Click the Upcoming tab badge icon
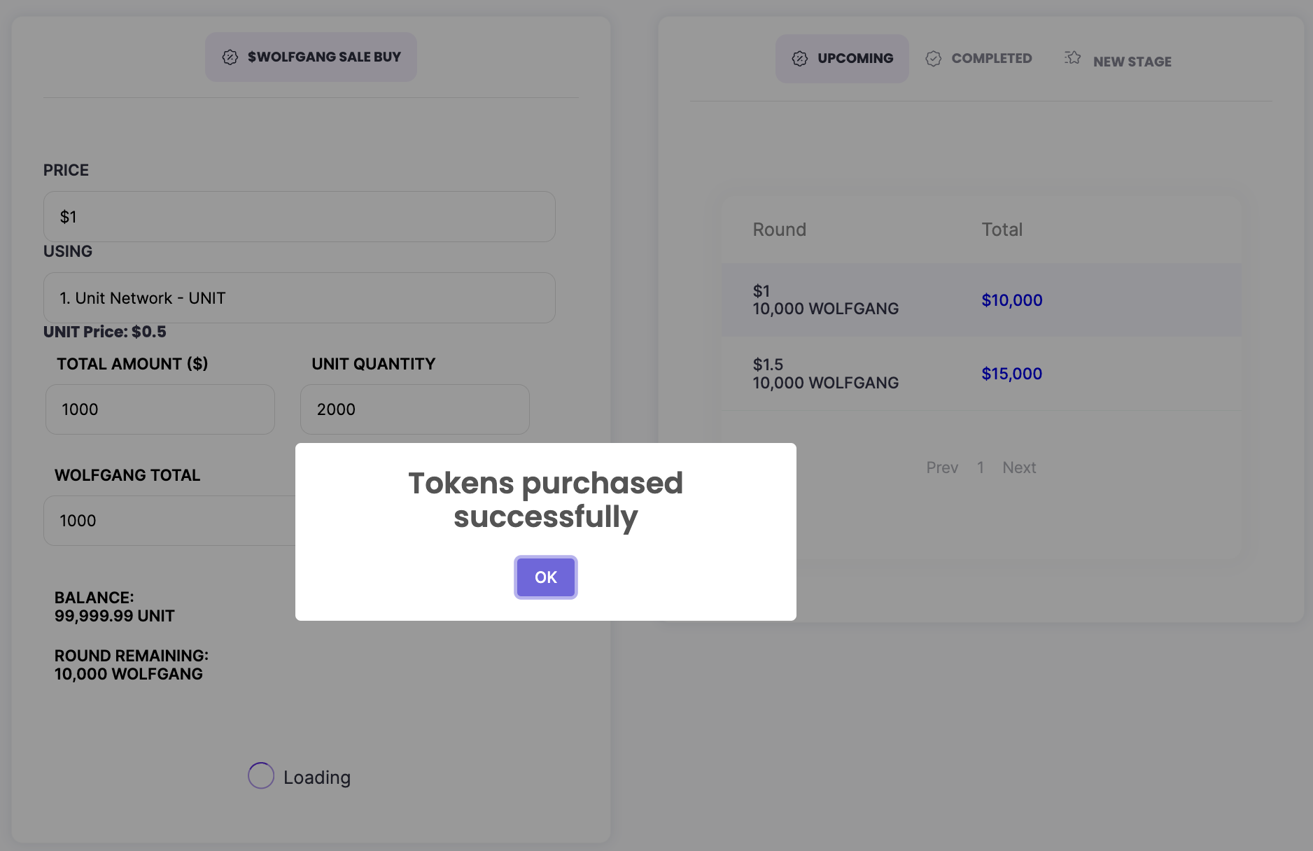The image size is (1313, 851). point(800,59)
